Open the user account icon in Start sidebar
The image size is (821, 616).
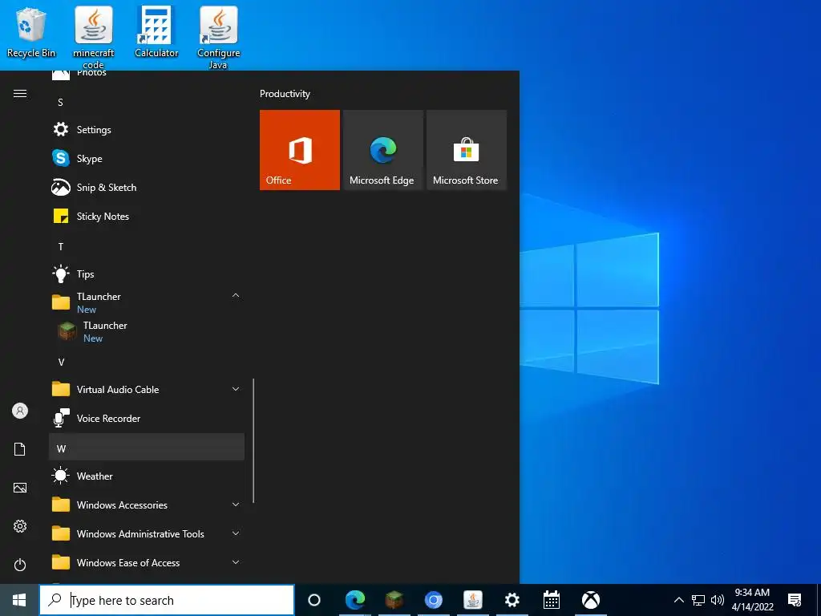coord(20,411)
